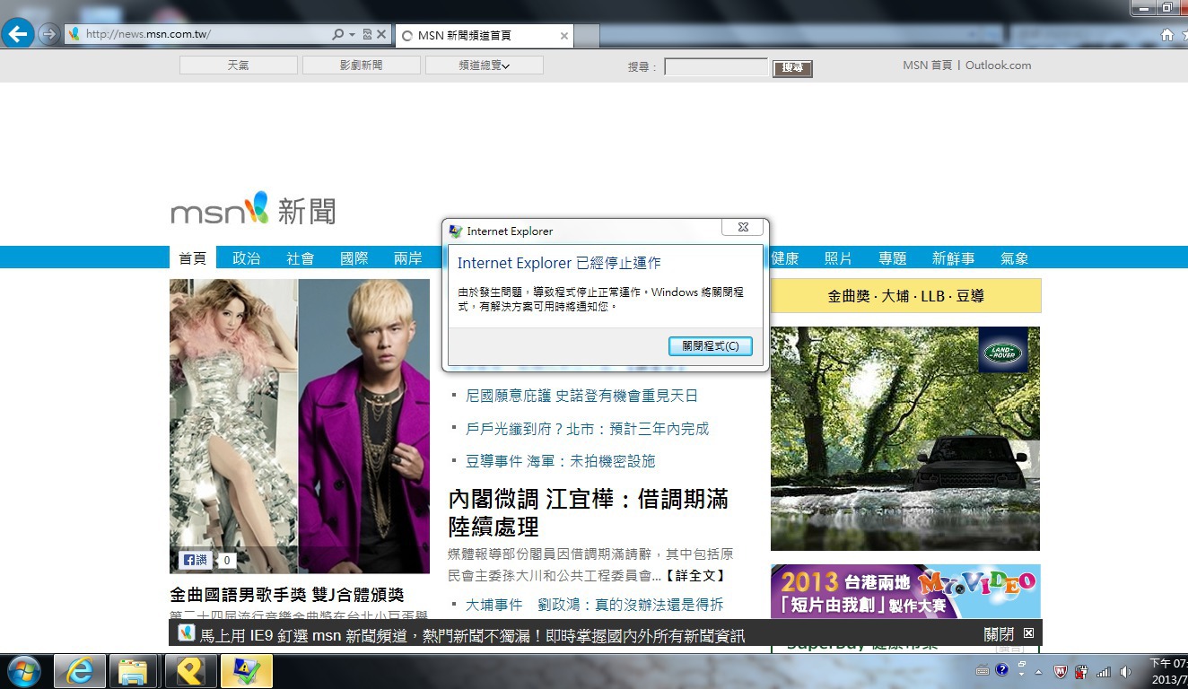This screenshot has width=1188, height=689.
Task: Click the stop loading X in address bar
Action: 381,35
